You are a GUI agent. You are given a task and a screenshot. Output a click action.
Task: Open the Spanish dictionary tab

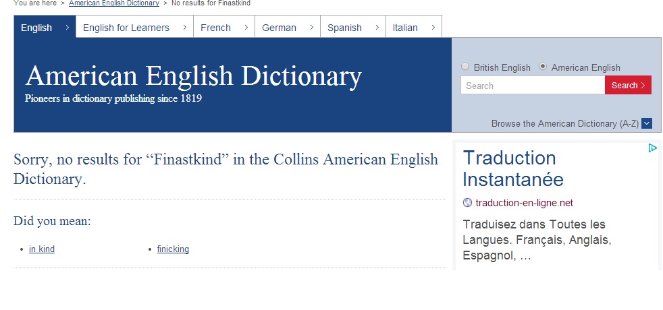pos(353,28)
